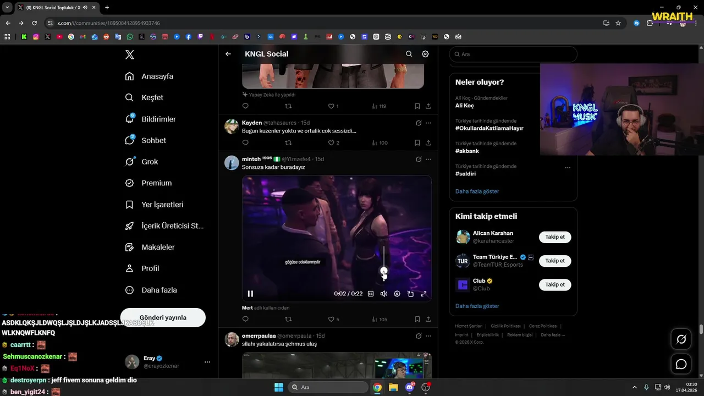
Task: Open Kayden's profile avatar
Action: click(232, 126)
